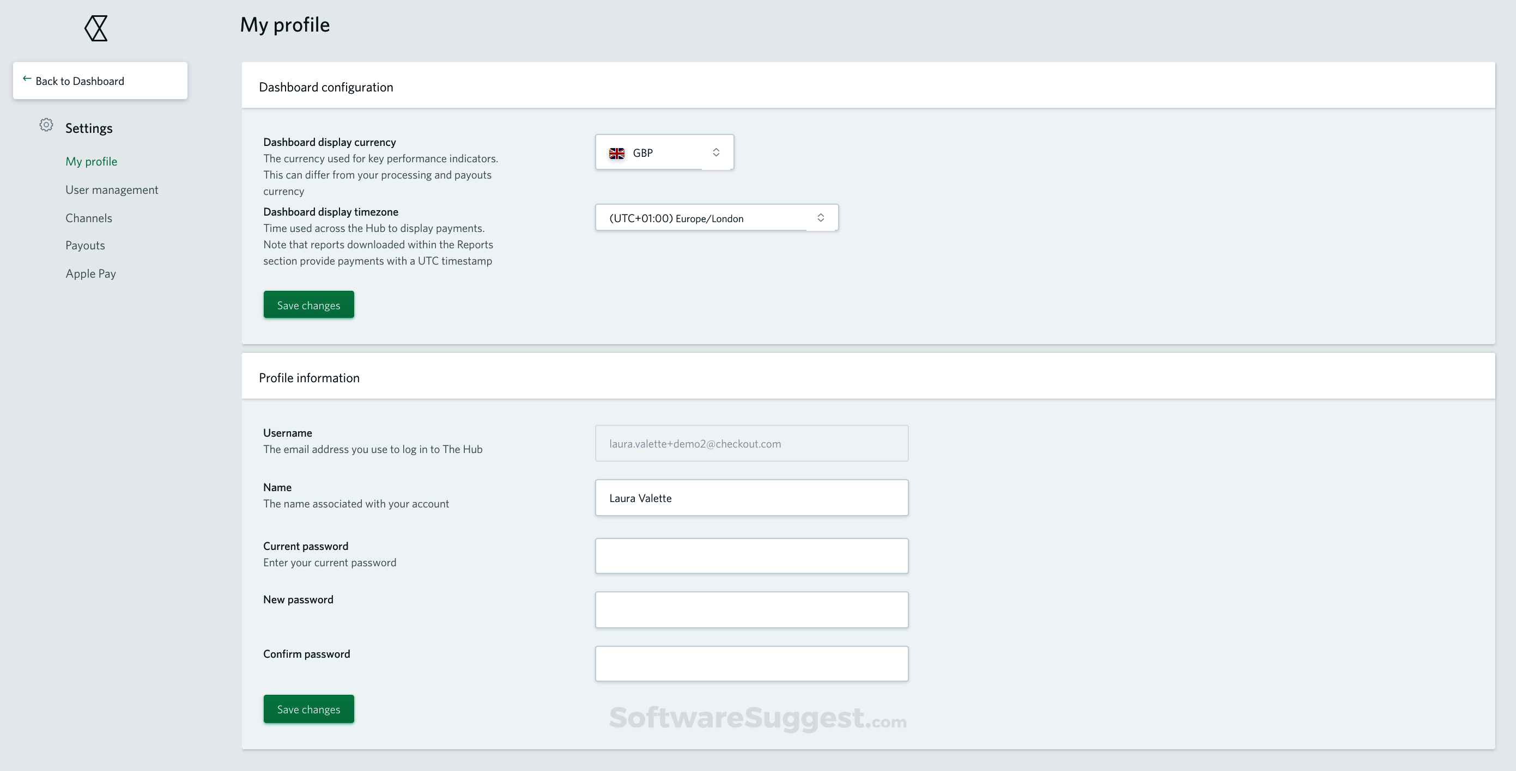Navigate to User management settings
This screenshot has height=771, width=1516.
click(112, 189)
